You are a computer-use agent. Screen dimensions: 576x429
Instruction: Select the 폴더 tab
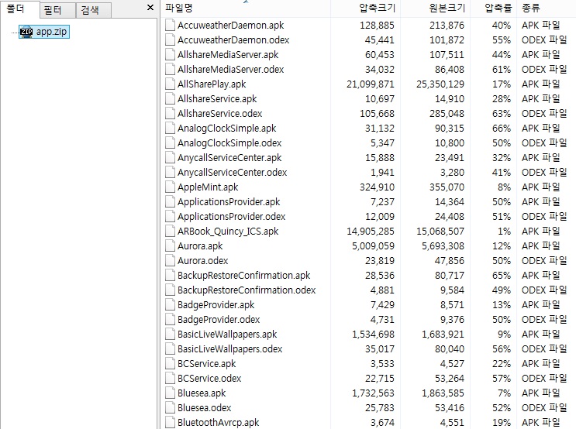coord(17,9)
